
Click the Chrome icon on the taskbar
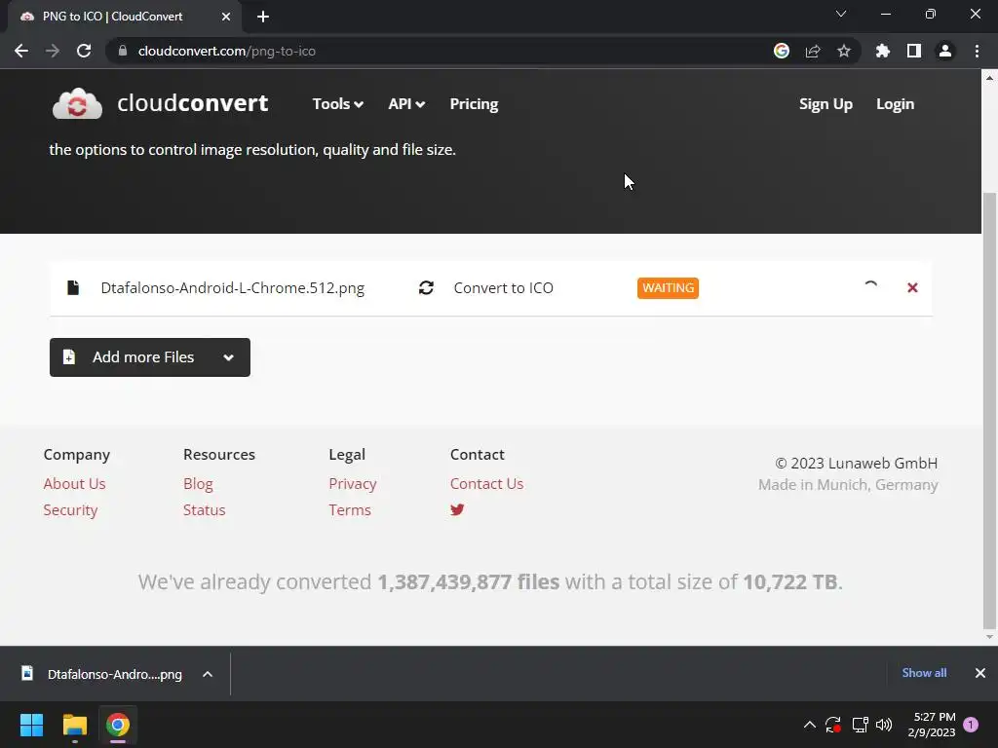pyautogui.click(x=118, y=725)
